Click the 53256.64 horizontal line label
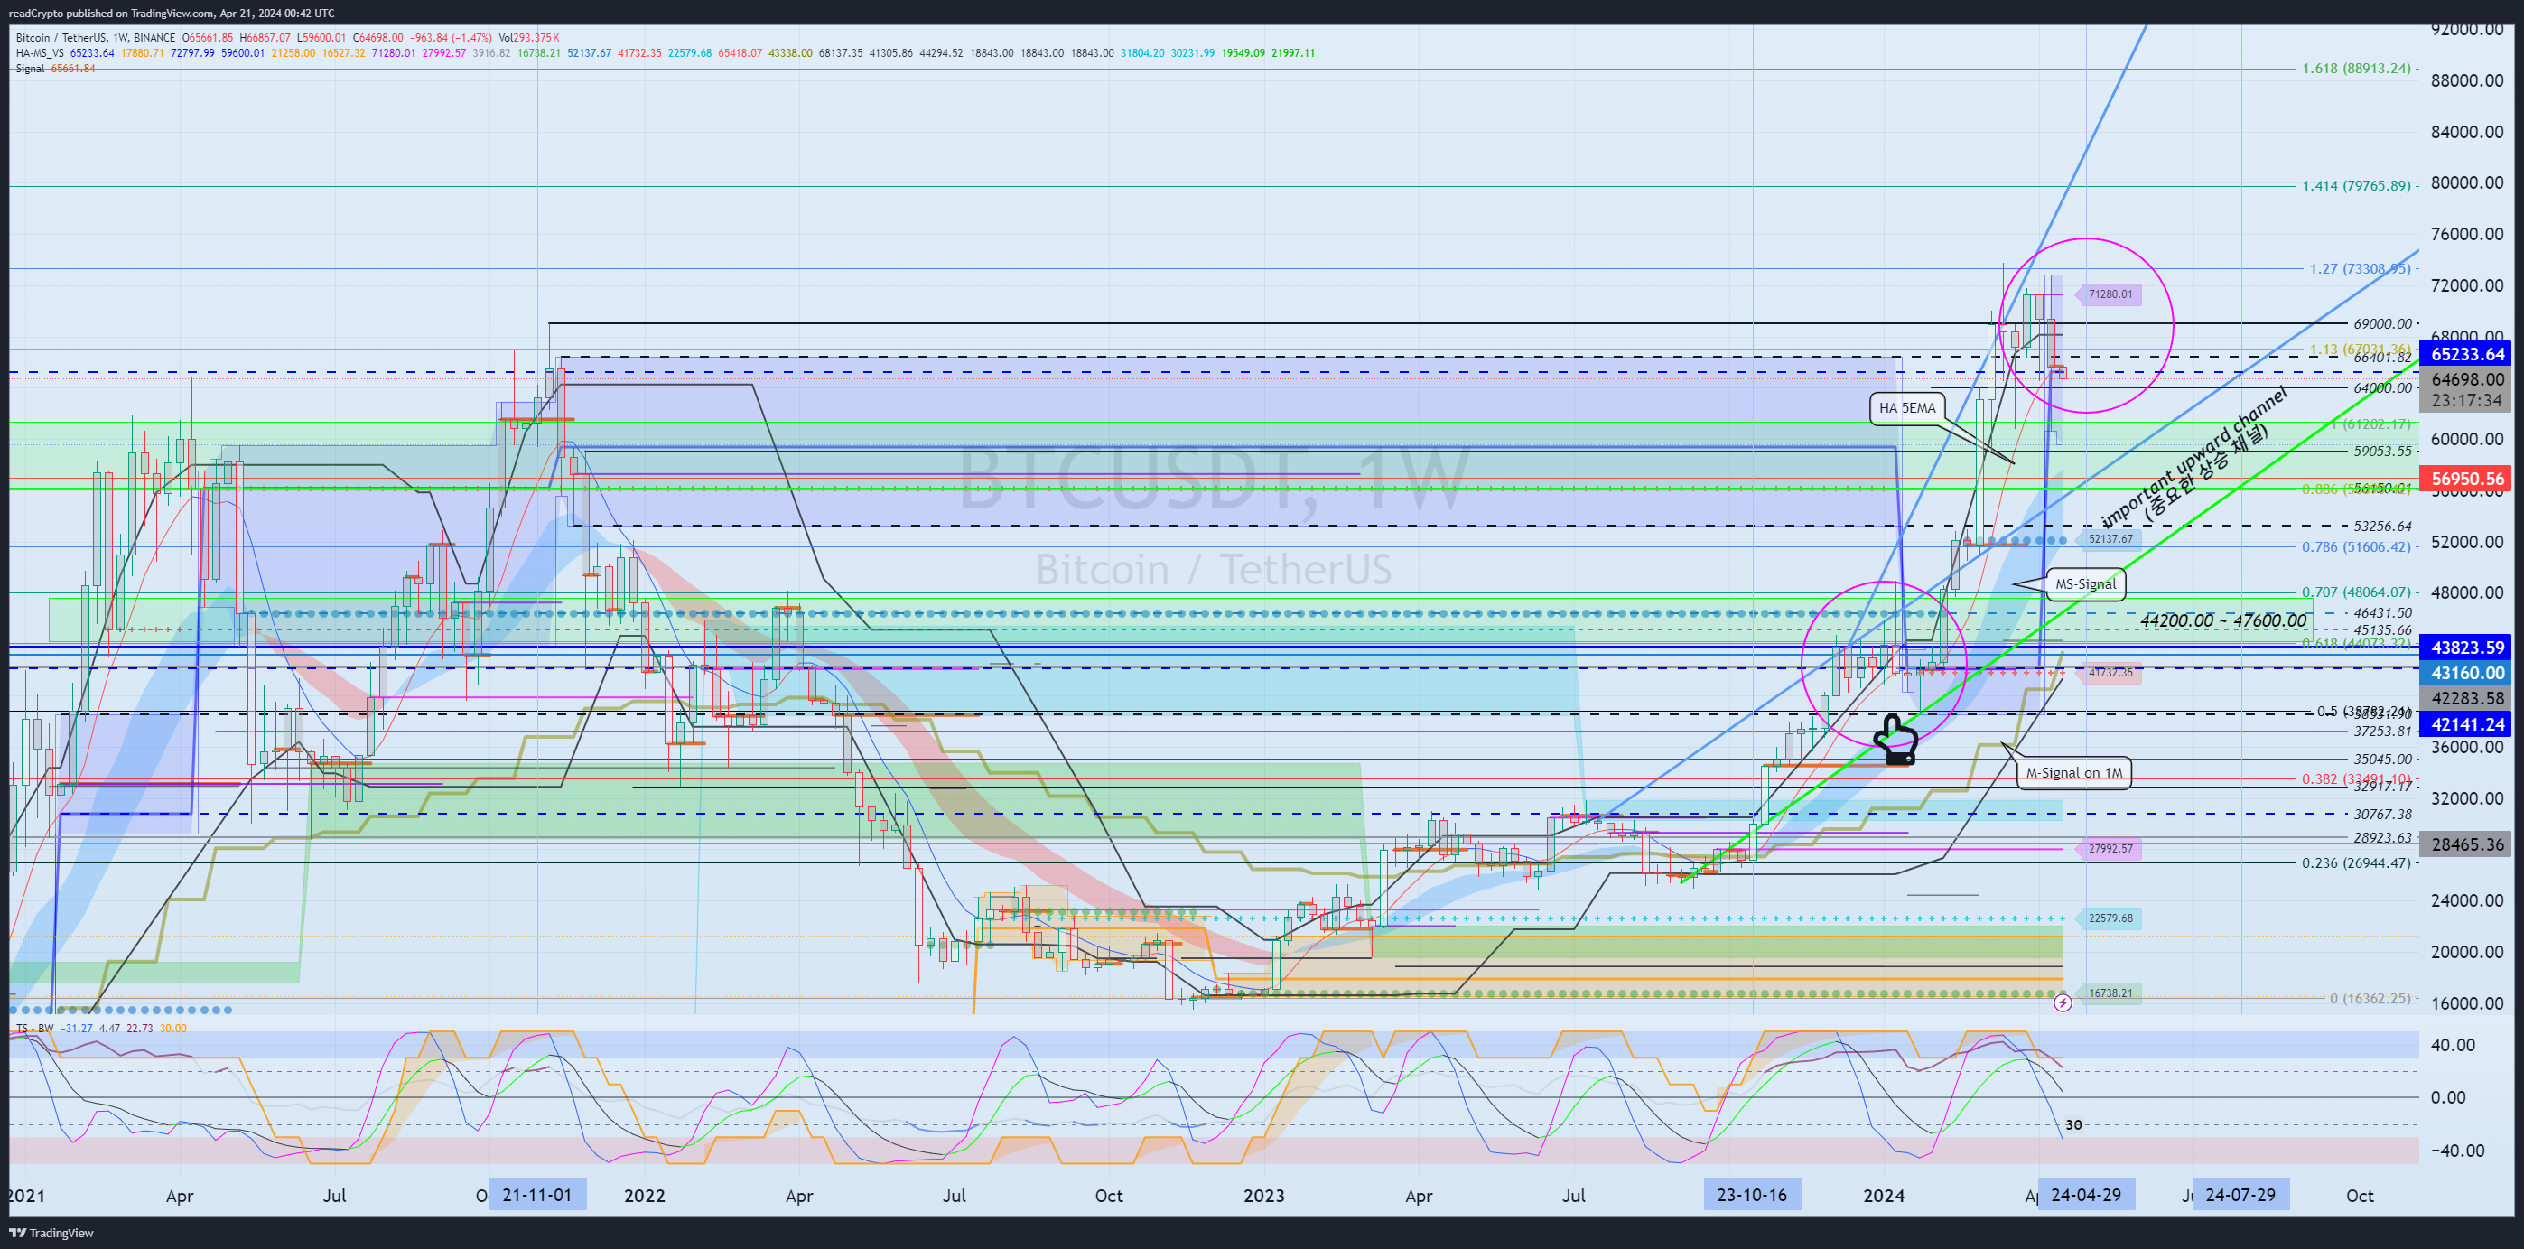This screenshot has width=2524, height=1249. (2383, 526)
